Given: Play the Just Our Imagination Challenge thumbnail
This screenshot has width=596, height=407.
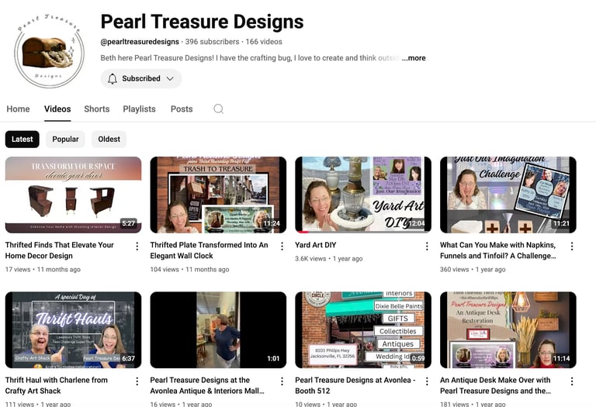Looking at the screenshot, I should [508, 195].
